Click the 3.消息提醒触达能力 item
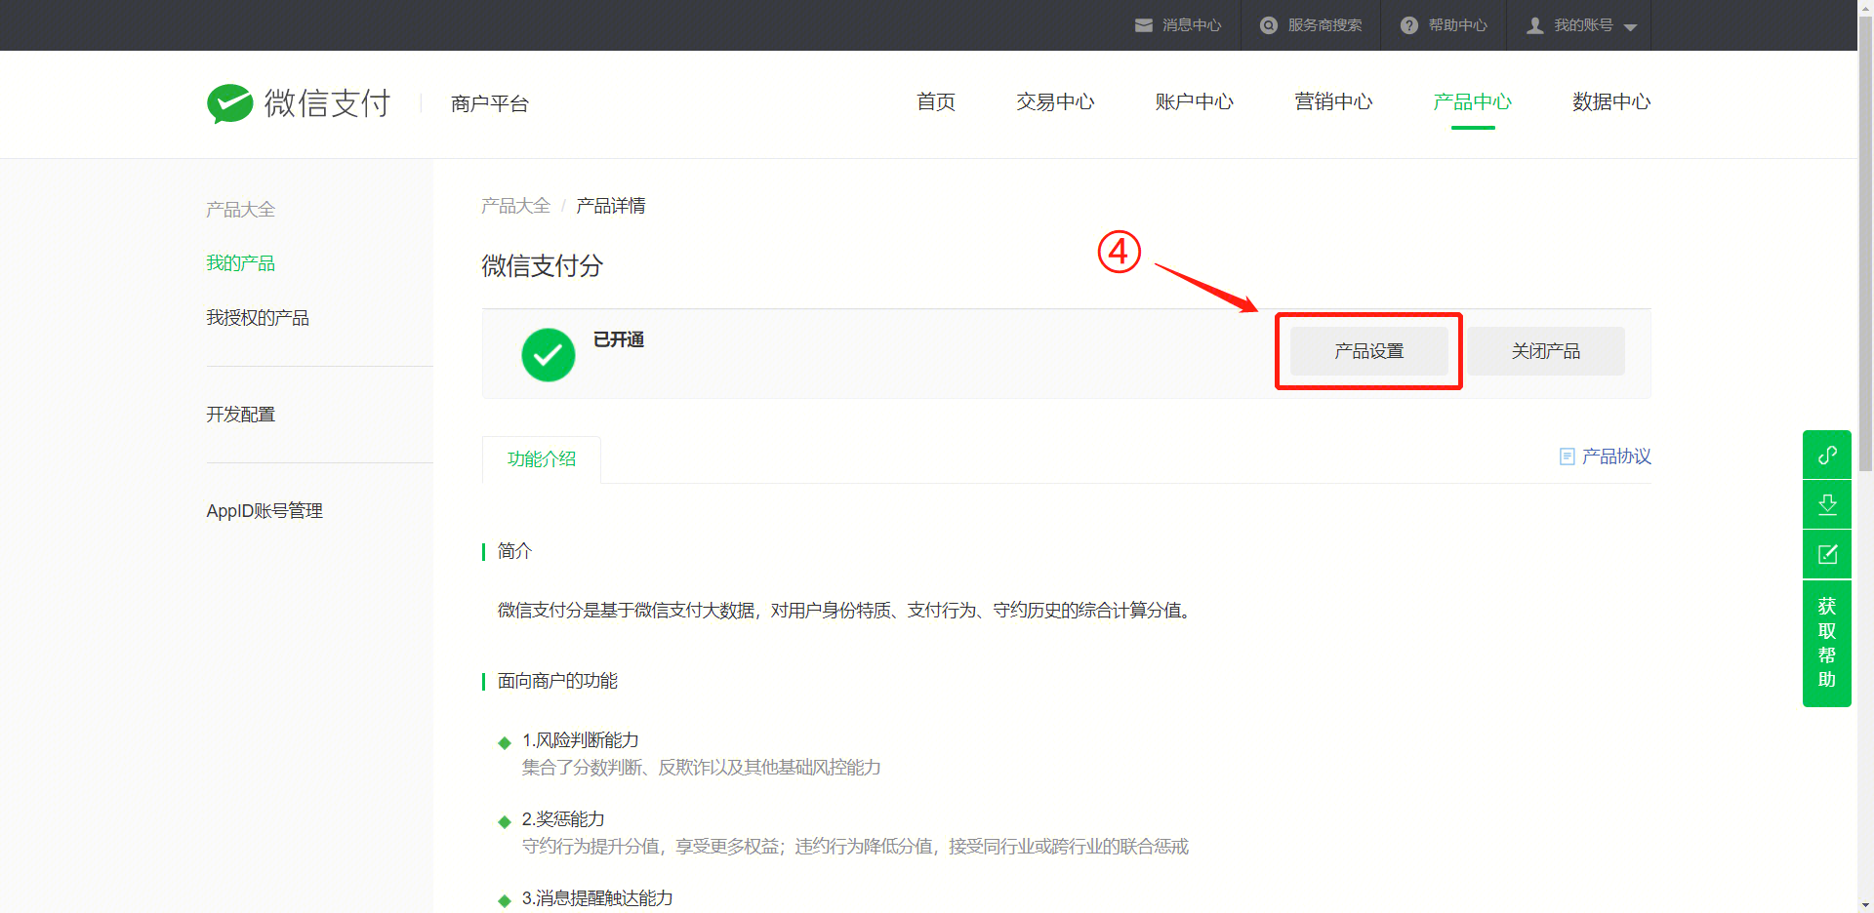The image size is (1874, 913). [x=597, y=898]
